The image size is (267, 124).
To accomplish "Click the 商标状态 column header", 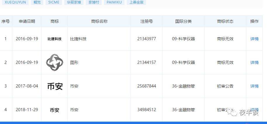I will 225,21.
